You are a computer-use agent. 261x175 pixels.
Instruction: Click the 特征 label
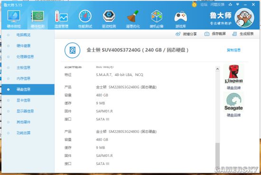tap(68, 75)
